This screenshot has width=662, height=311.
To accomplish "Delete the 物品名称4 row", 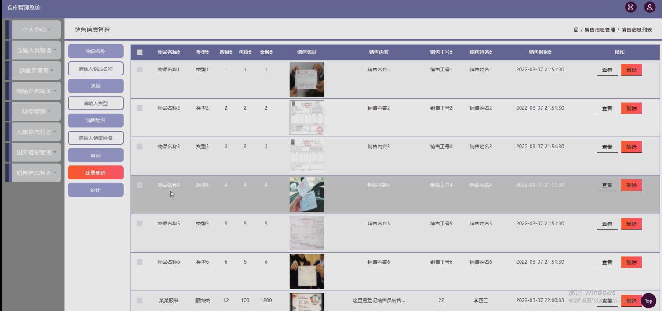I will click(x=631, y=186).
